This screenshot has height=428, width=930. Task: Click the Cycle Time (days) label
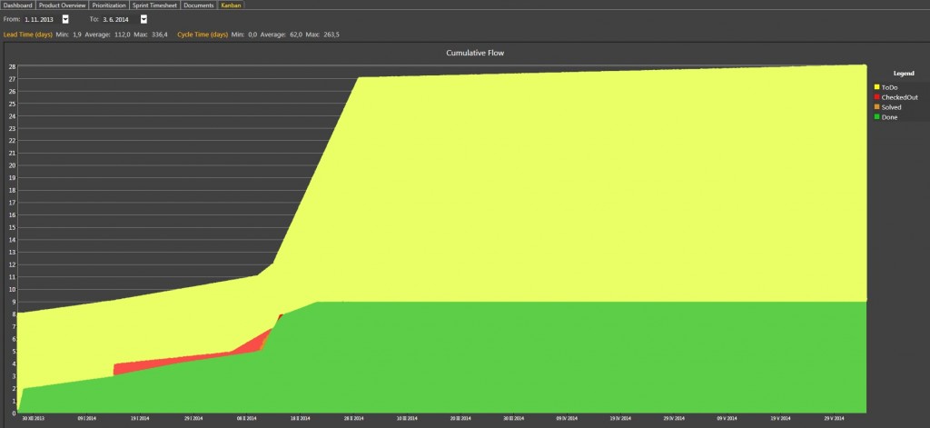[x=203, y=35]
